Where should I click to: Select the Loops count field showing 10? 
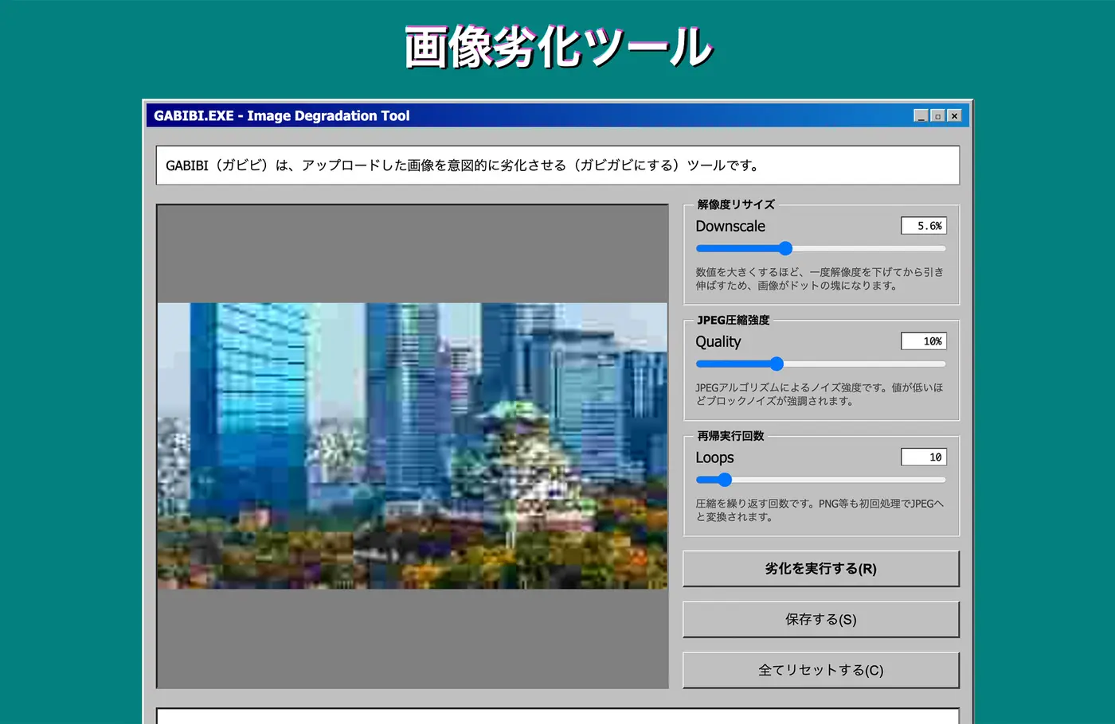[x=923, y=457]
